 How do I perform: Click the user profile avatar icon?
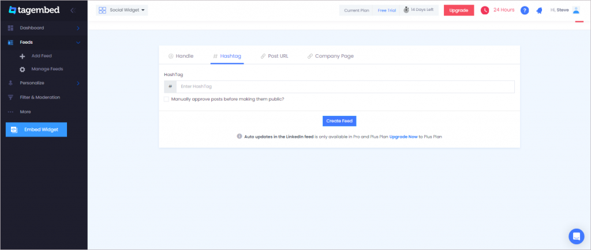pyautogui.click(x=576, y=10)
